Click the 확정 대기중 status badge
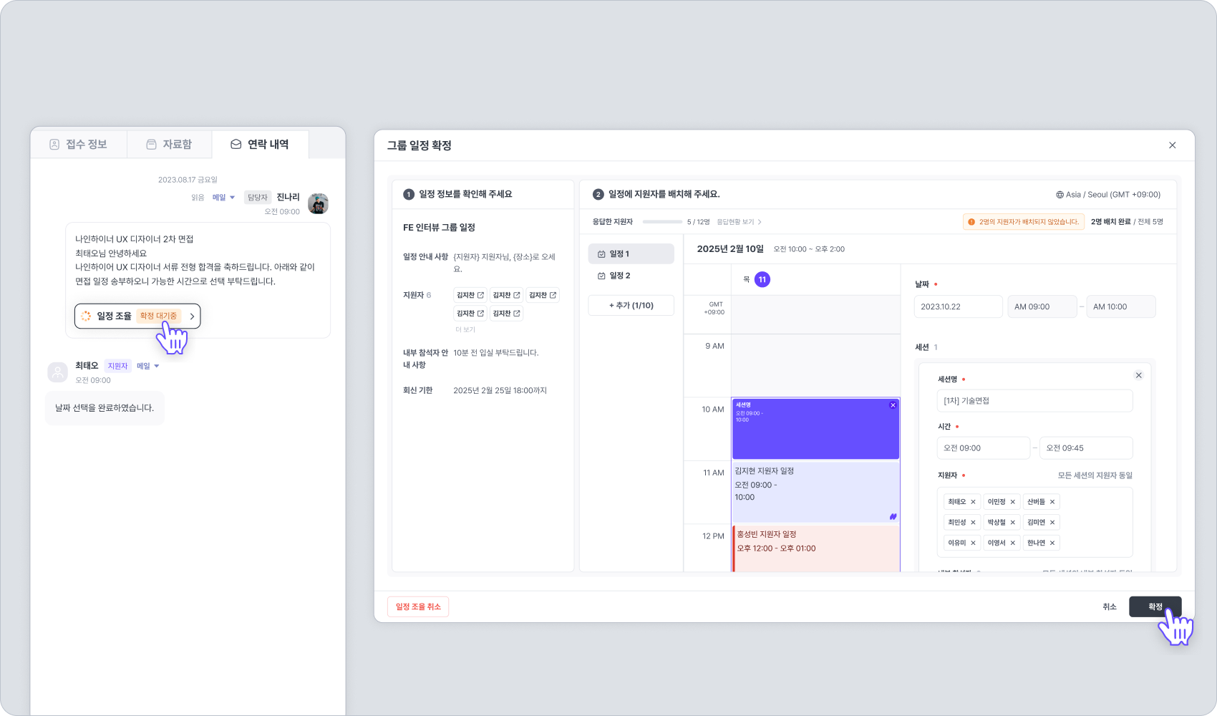 pyautogui.click(x=158, y=316)
